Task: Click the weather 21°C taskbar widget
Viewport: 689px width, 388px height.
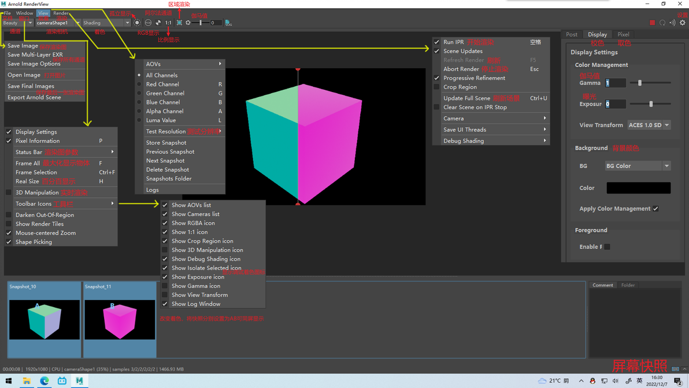Action: coord(553,380)
